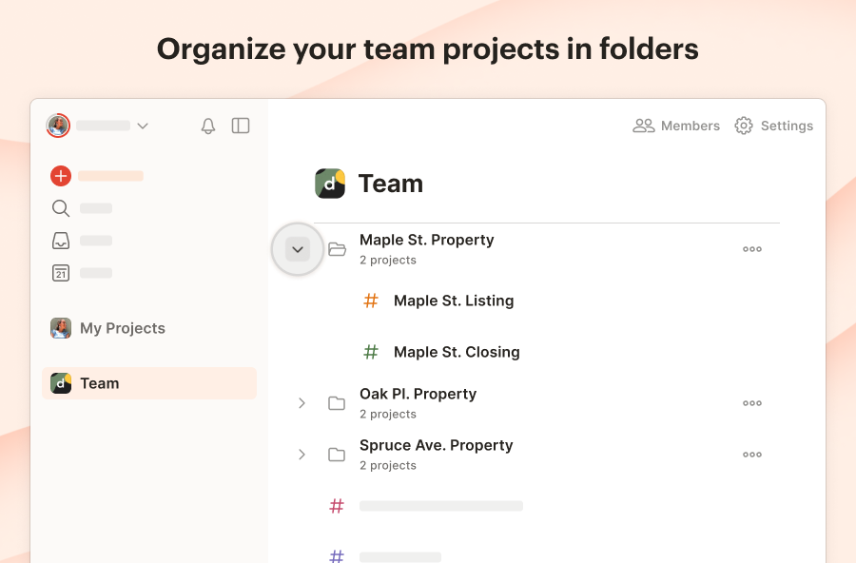The height and width of the screenshot is (563, 856).
Task: Open the Inbox tray icon
Action: [x=61, y=241]
